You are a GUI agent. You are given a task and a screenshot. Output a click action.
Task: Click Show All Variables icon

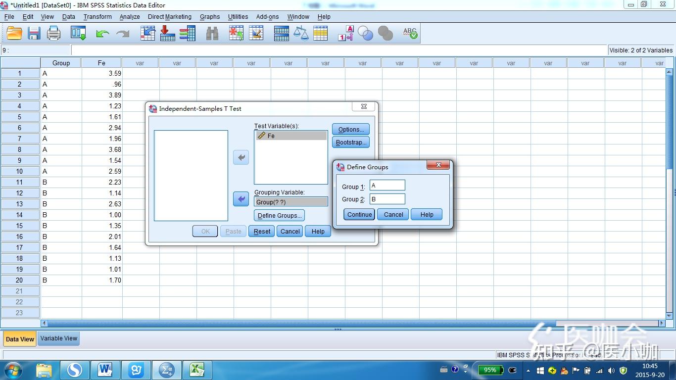click(x=385, y=33)
